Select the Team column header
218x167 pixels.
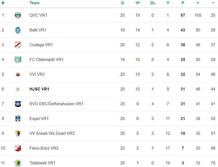point(34,3)
